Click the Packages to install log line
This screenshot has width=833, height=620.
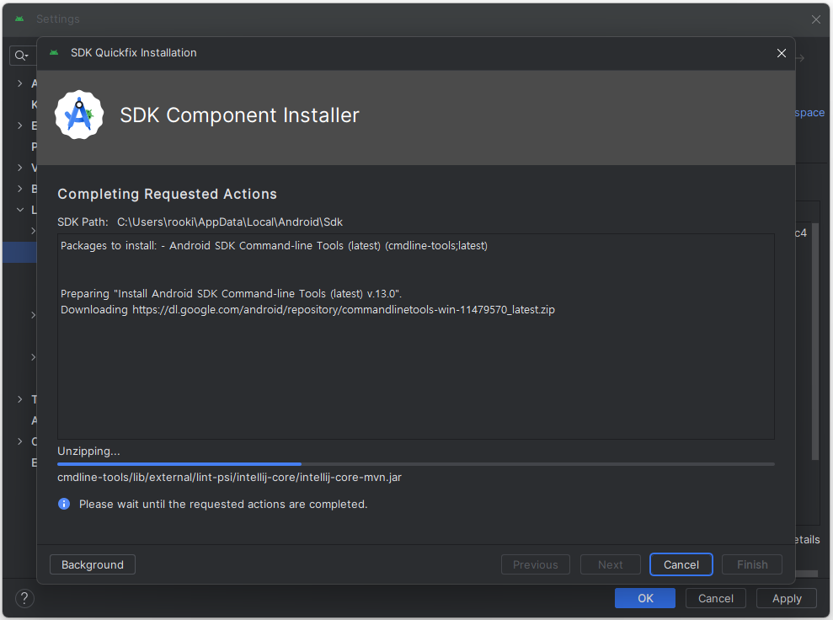274,245
